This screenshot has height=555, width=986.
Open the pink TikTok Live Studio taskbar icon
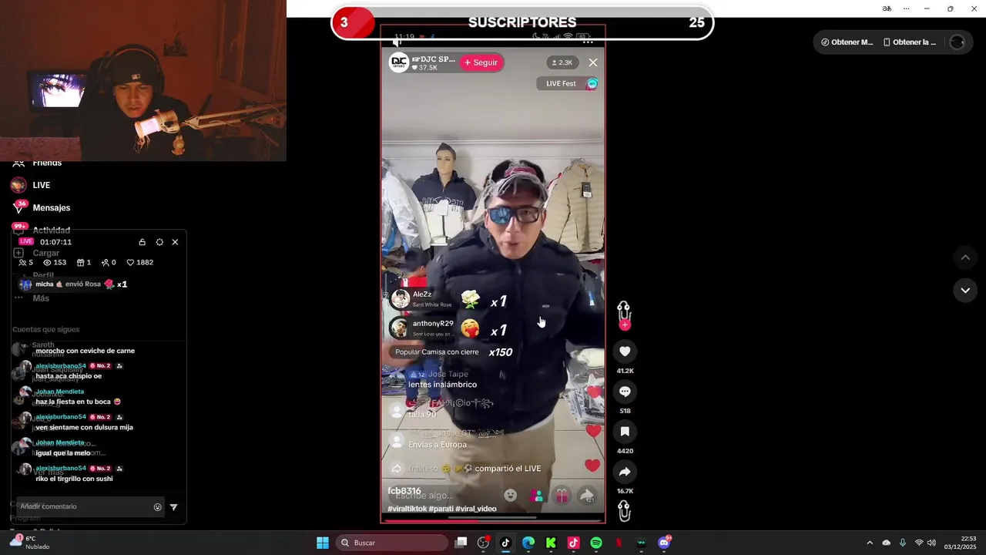573,543
